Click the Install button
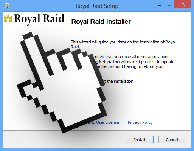The height and width of the screenshot is (151, 194). [x=140, y=139]
